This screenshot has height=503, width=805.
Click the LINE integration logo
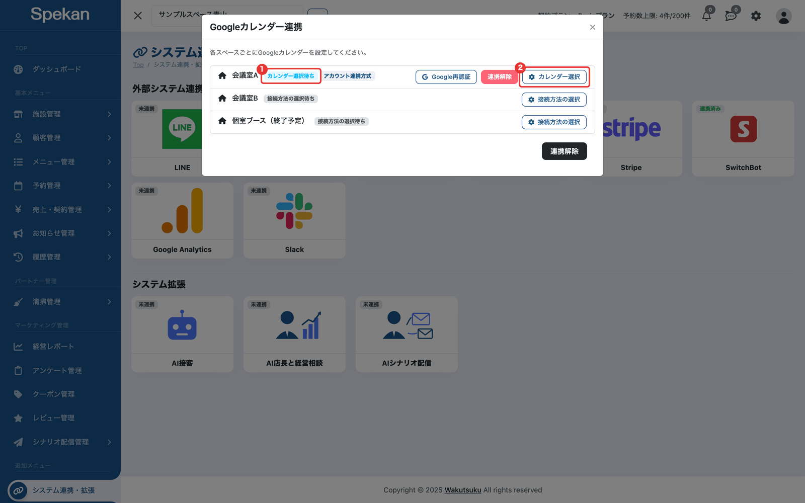[x=182, y=129]
